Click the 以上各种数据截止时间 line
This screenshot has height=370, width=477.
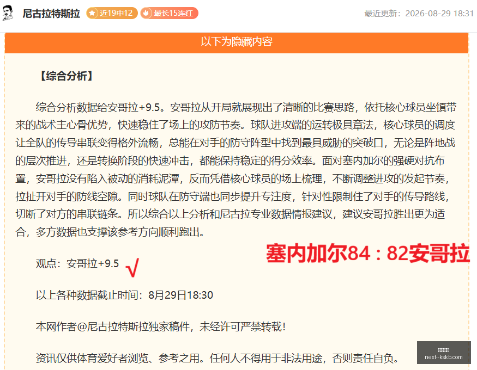click(x=124, y=295)
